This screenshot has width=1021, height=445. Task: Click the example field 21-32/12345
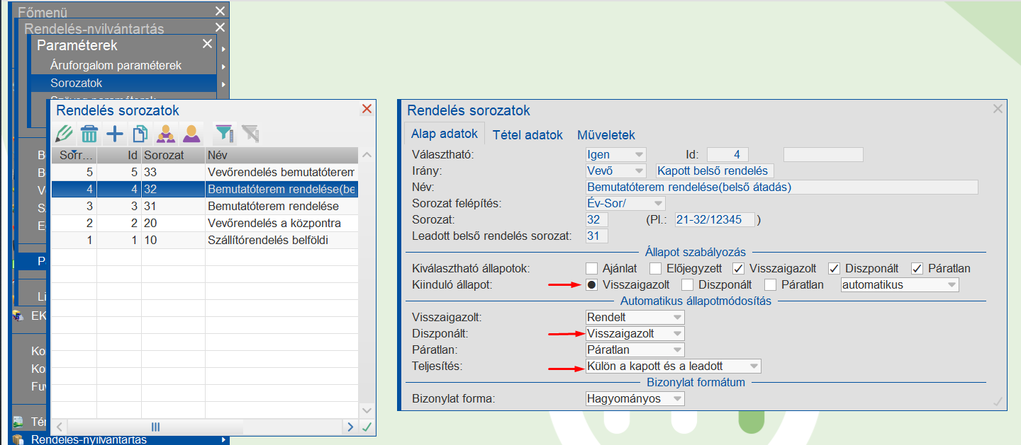pos(715,219)
